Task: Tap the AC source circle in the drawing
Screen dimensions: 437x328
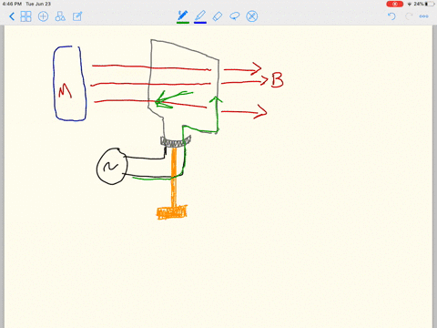Action: click(112, 167)
